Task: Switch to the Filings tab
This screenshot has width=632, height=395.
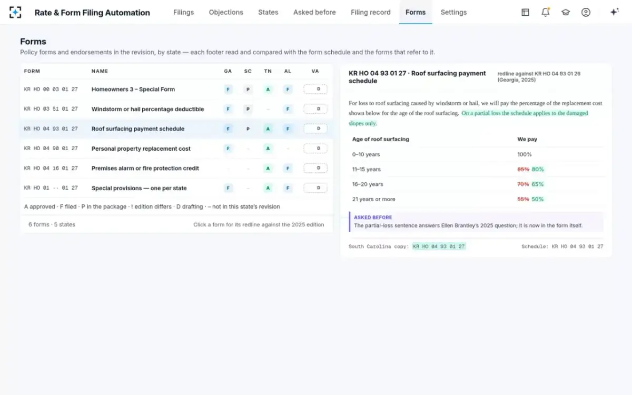Action: pyautogui.click(x=183, y=12)
